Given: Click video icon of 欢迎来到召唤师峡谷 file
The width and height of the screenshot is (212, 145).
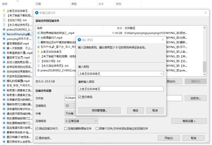Looking at the screenshot, I should click(x=4, y=76).
